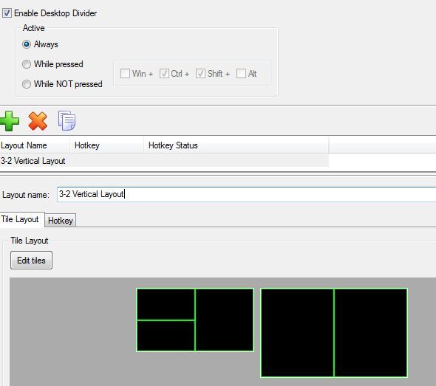Click in the Layout name text field
The height and width of the screenshot is (386, 436).
point(246,194)
